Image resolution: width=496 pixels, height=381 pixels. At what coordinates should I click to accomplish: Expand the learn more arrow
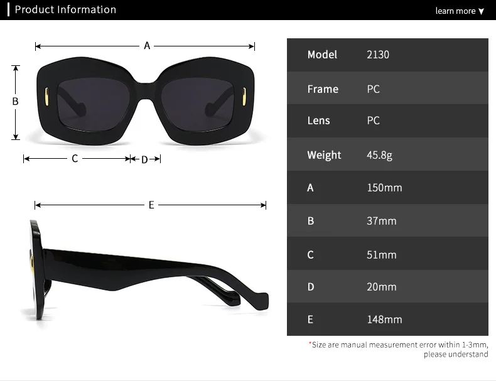coord(481,11)
